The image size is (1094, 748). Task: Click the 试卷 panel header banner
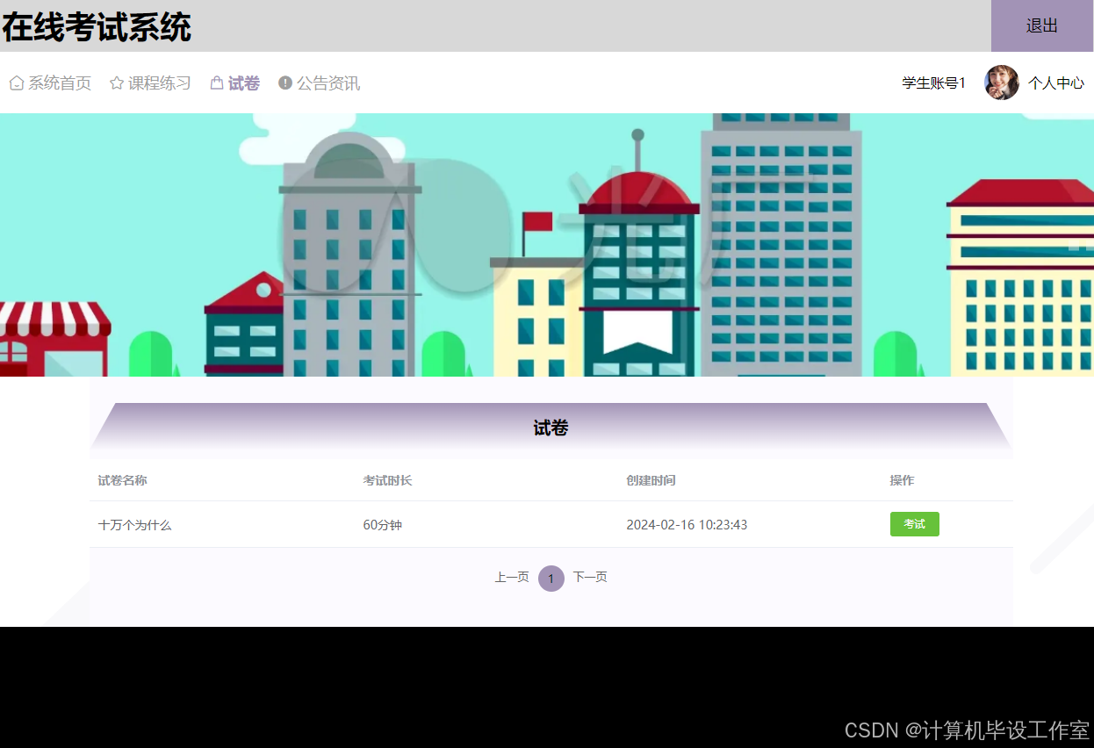(x=551, y=427)
